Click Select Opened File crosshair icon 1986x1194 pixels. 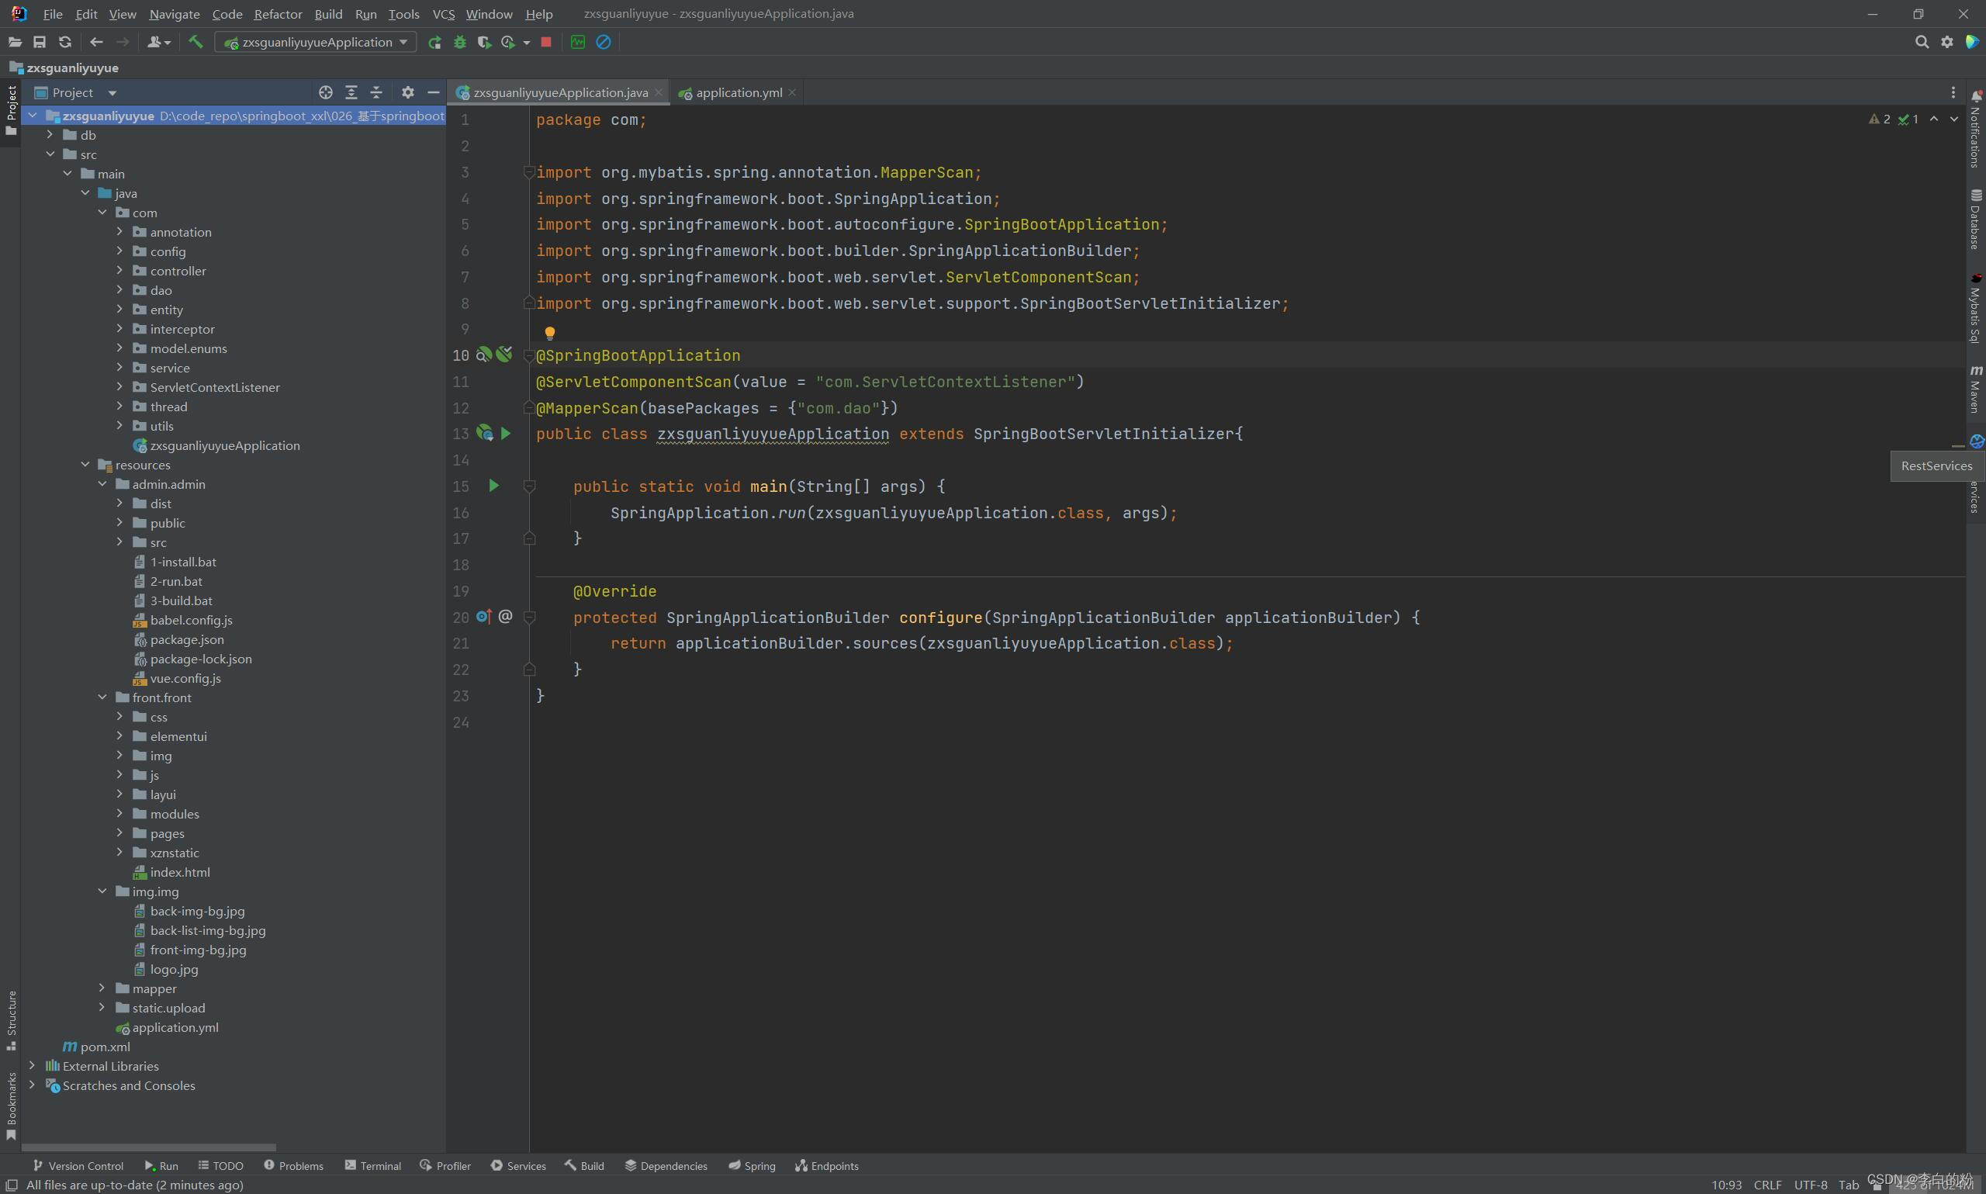[325, 92]
